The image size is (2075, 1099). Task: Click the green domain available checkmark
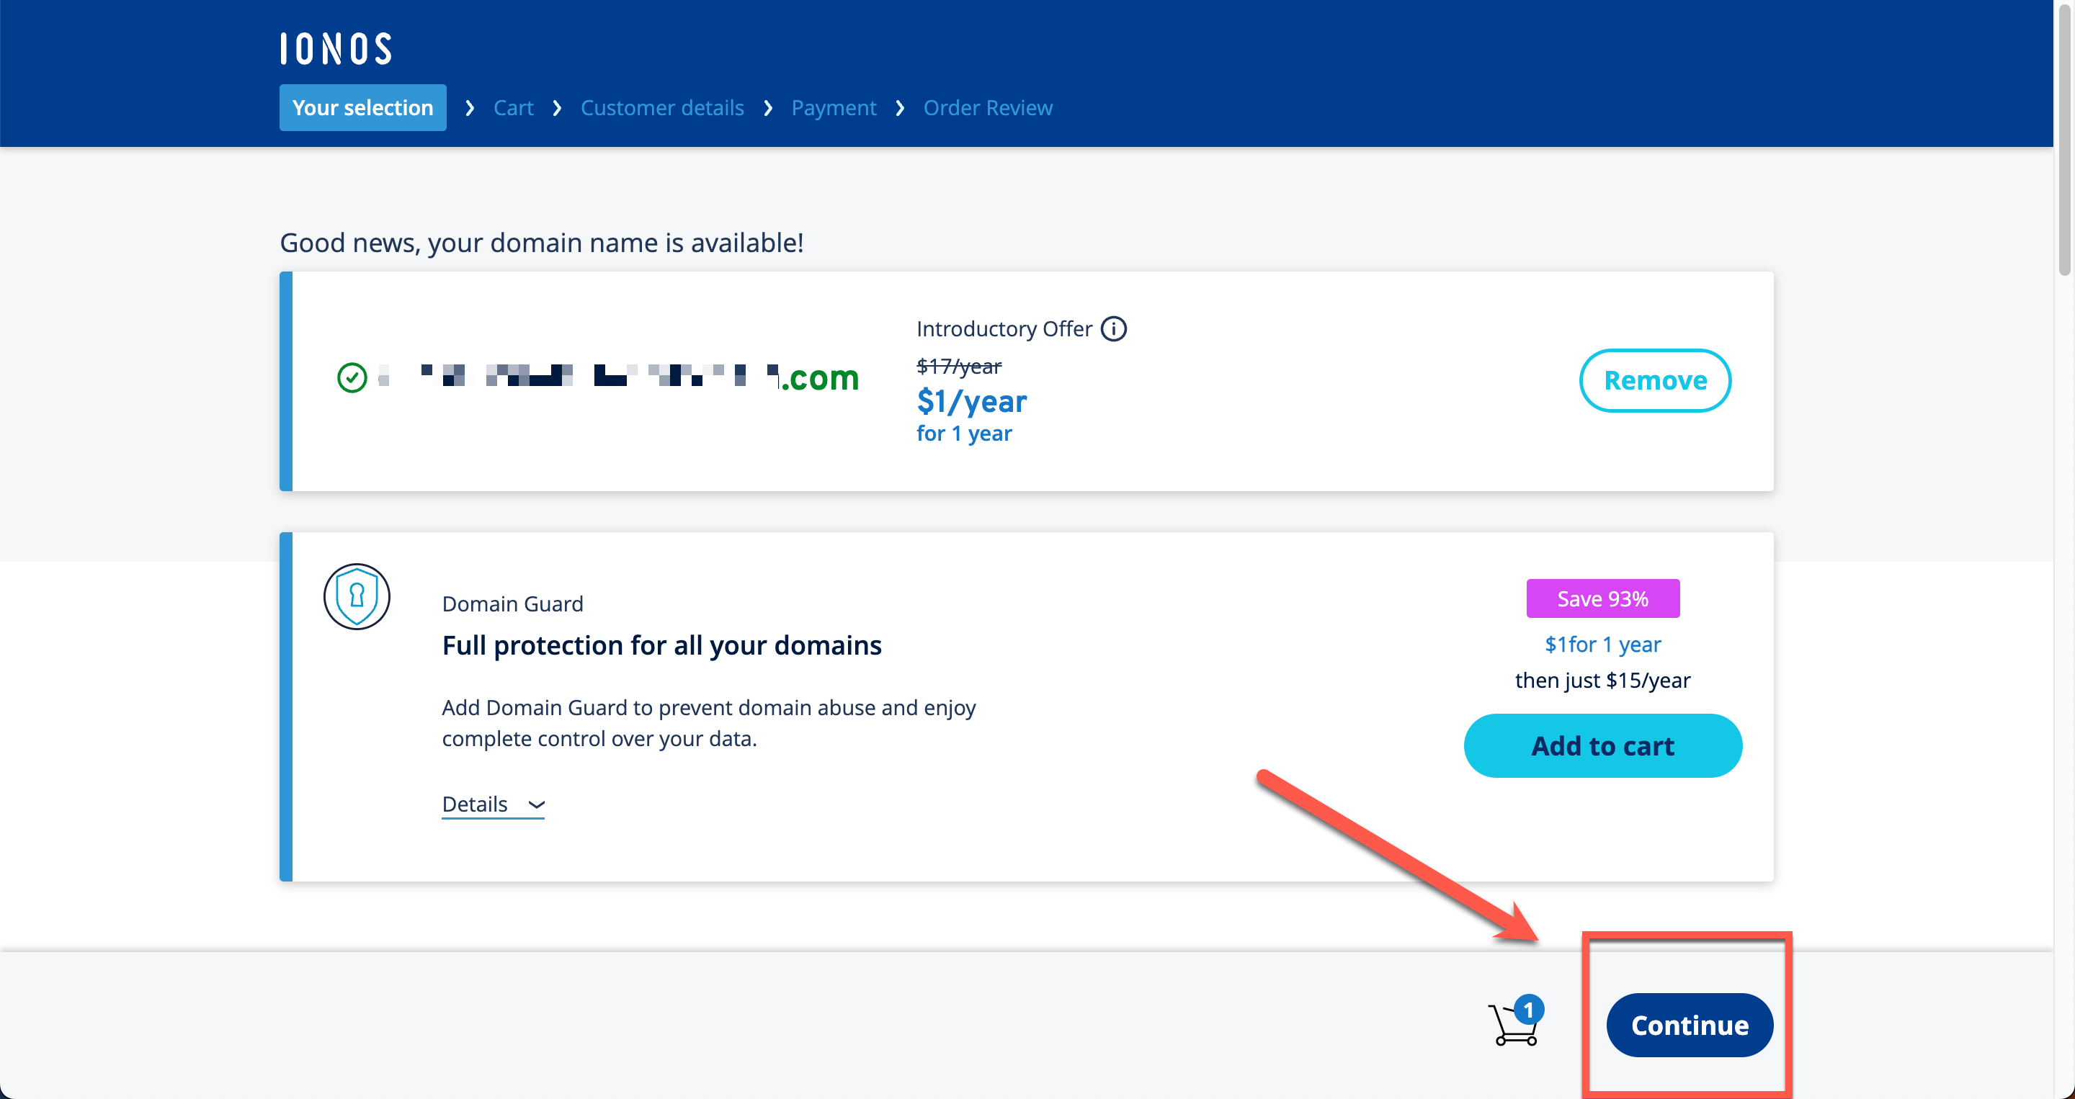(x=352, y=377)
